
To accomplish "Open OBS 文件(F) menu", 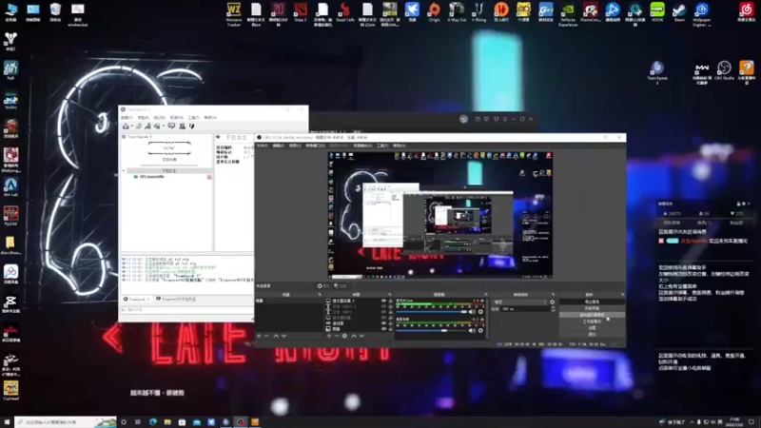I will [x=263, y=146].
